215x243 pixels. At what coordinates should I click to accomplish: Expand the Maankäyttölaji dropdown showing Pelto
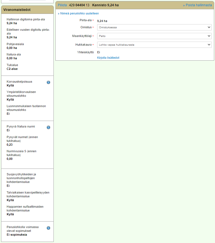coord(154,36)
